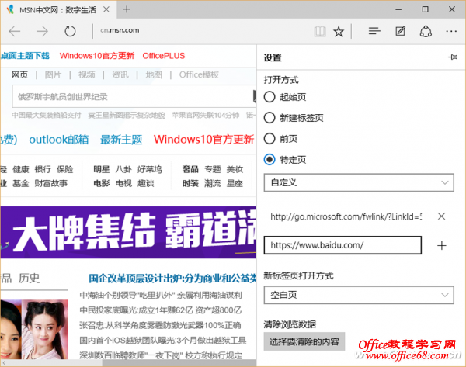The width and height of the screenshot is (466, 367).
Task: Expand the 自定义 dropdown
Action: (x=359, y=182)
